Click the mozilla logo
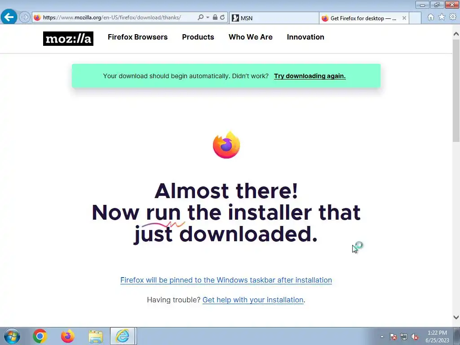 coord(68,39)
